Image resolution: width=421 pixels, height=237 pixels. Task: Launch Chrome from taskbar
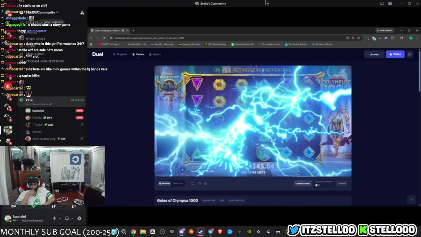[133, 232]
